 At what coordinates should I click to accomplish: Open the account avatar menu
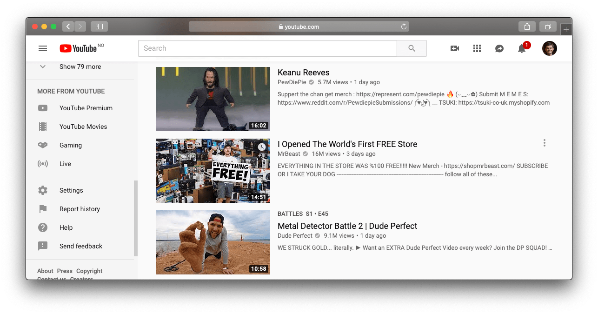coord(549,48)
